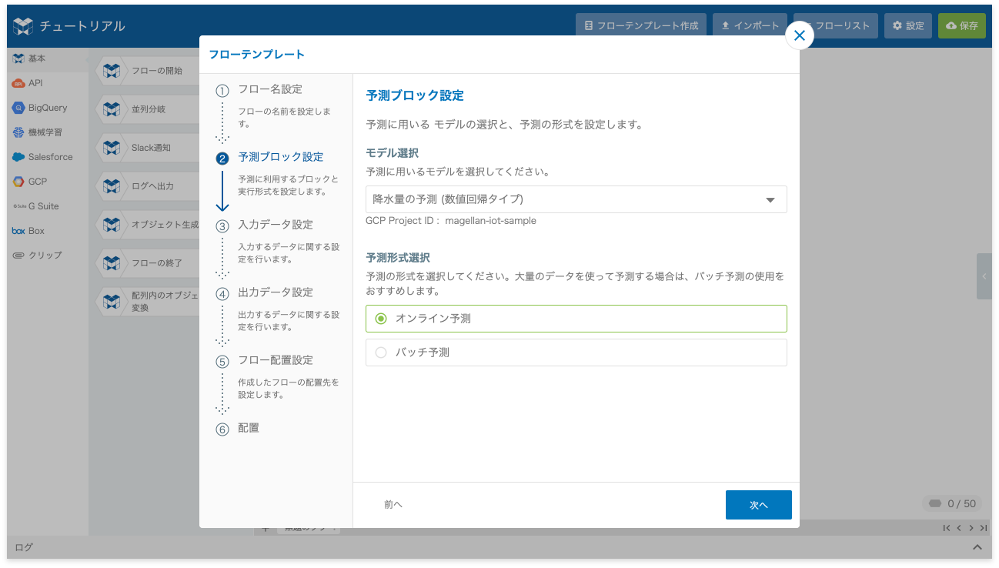Click the 0 / 50 block counter

coord(952,503)
